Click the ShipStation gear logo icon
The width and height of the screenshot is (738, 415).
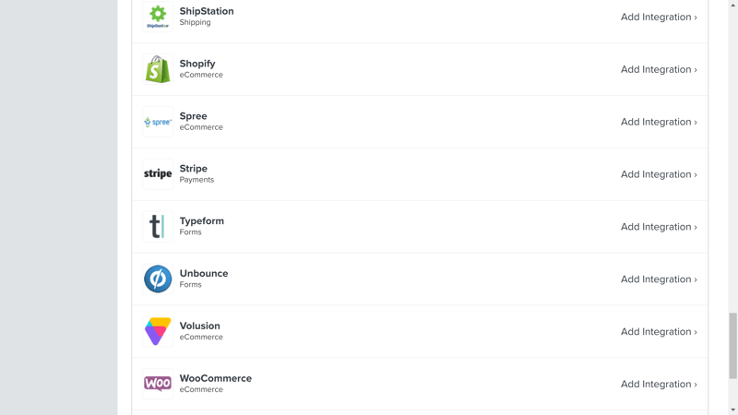(158, 16)
